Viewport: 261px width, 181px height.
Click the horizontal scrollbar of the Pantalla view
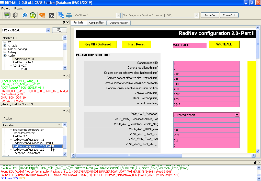pos(129,155)
